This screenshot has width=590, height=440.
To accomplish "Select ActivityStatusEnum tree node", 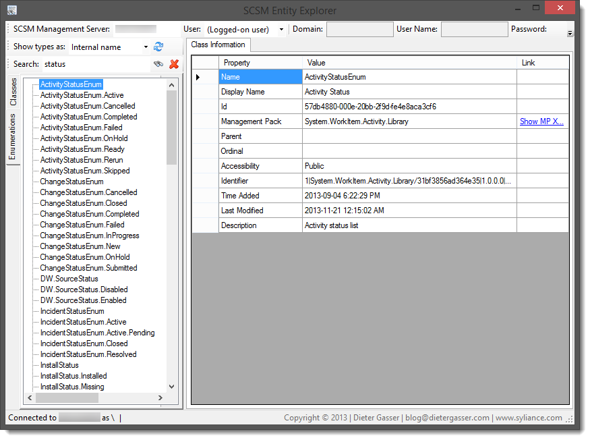I will (x=71, y=84).
